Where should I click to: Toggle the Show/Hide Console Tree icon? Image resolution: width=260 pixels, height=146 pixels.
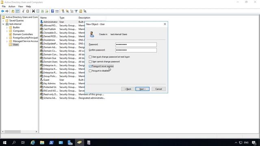(x=17, y=11)
